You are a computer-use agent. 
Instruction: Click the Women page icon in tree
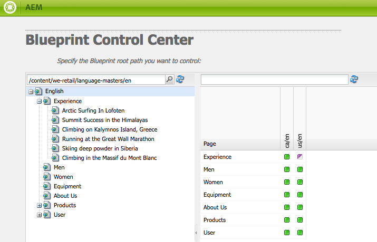47,177
